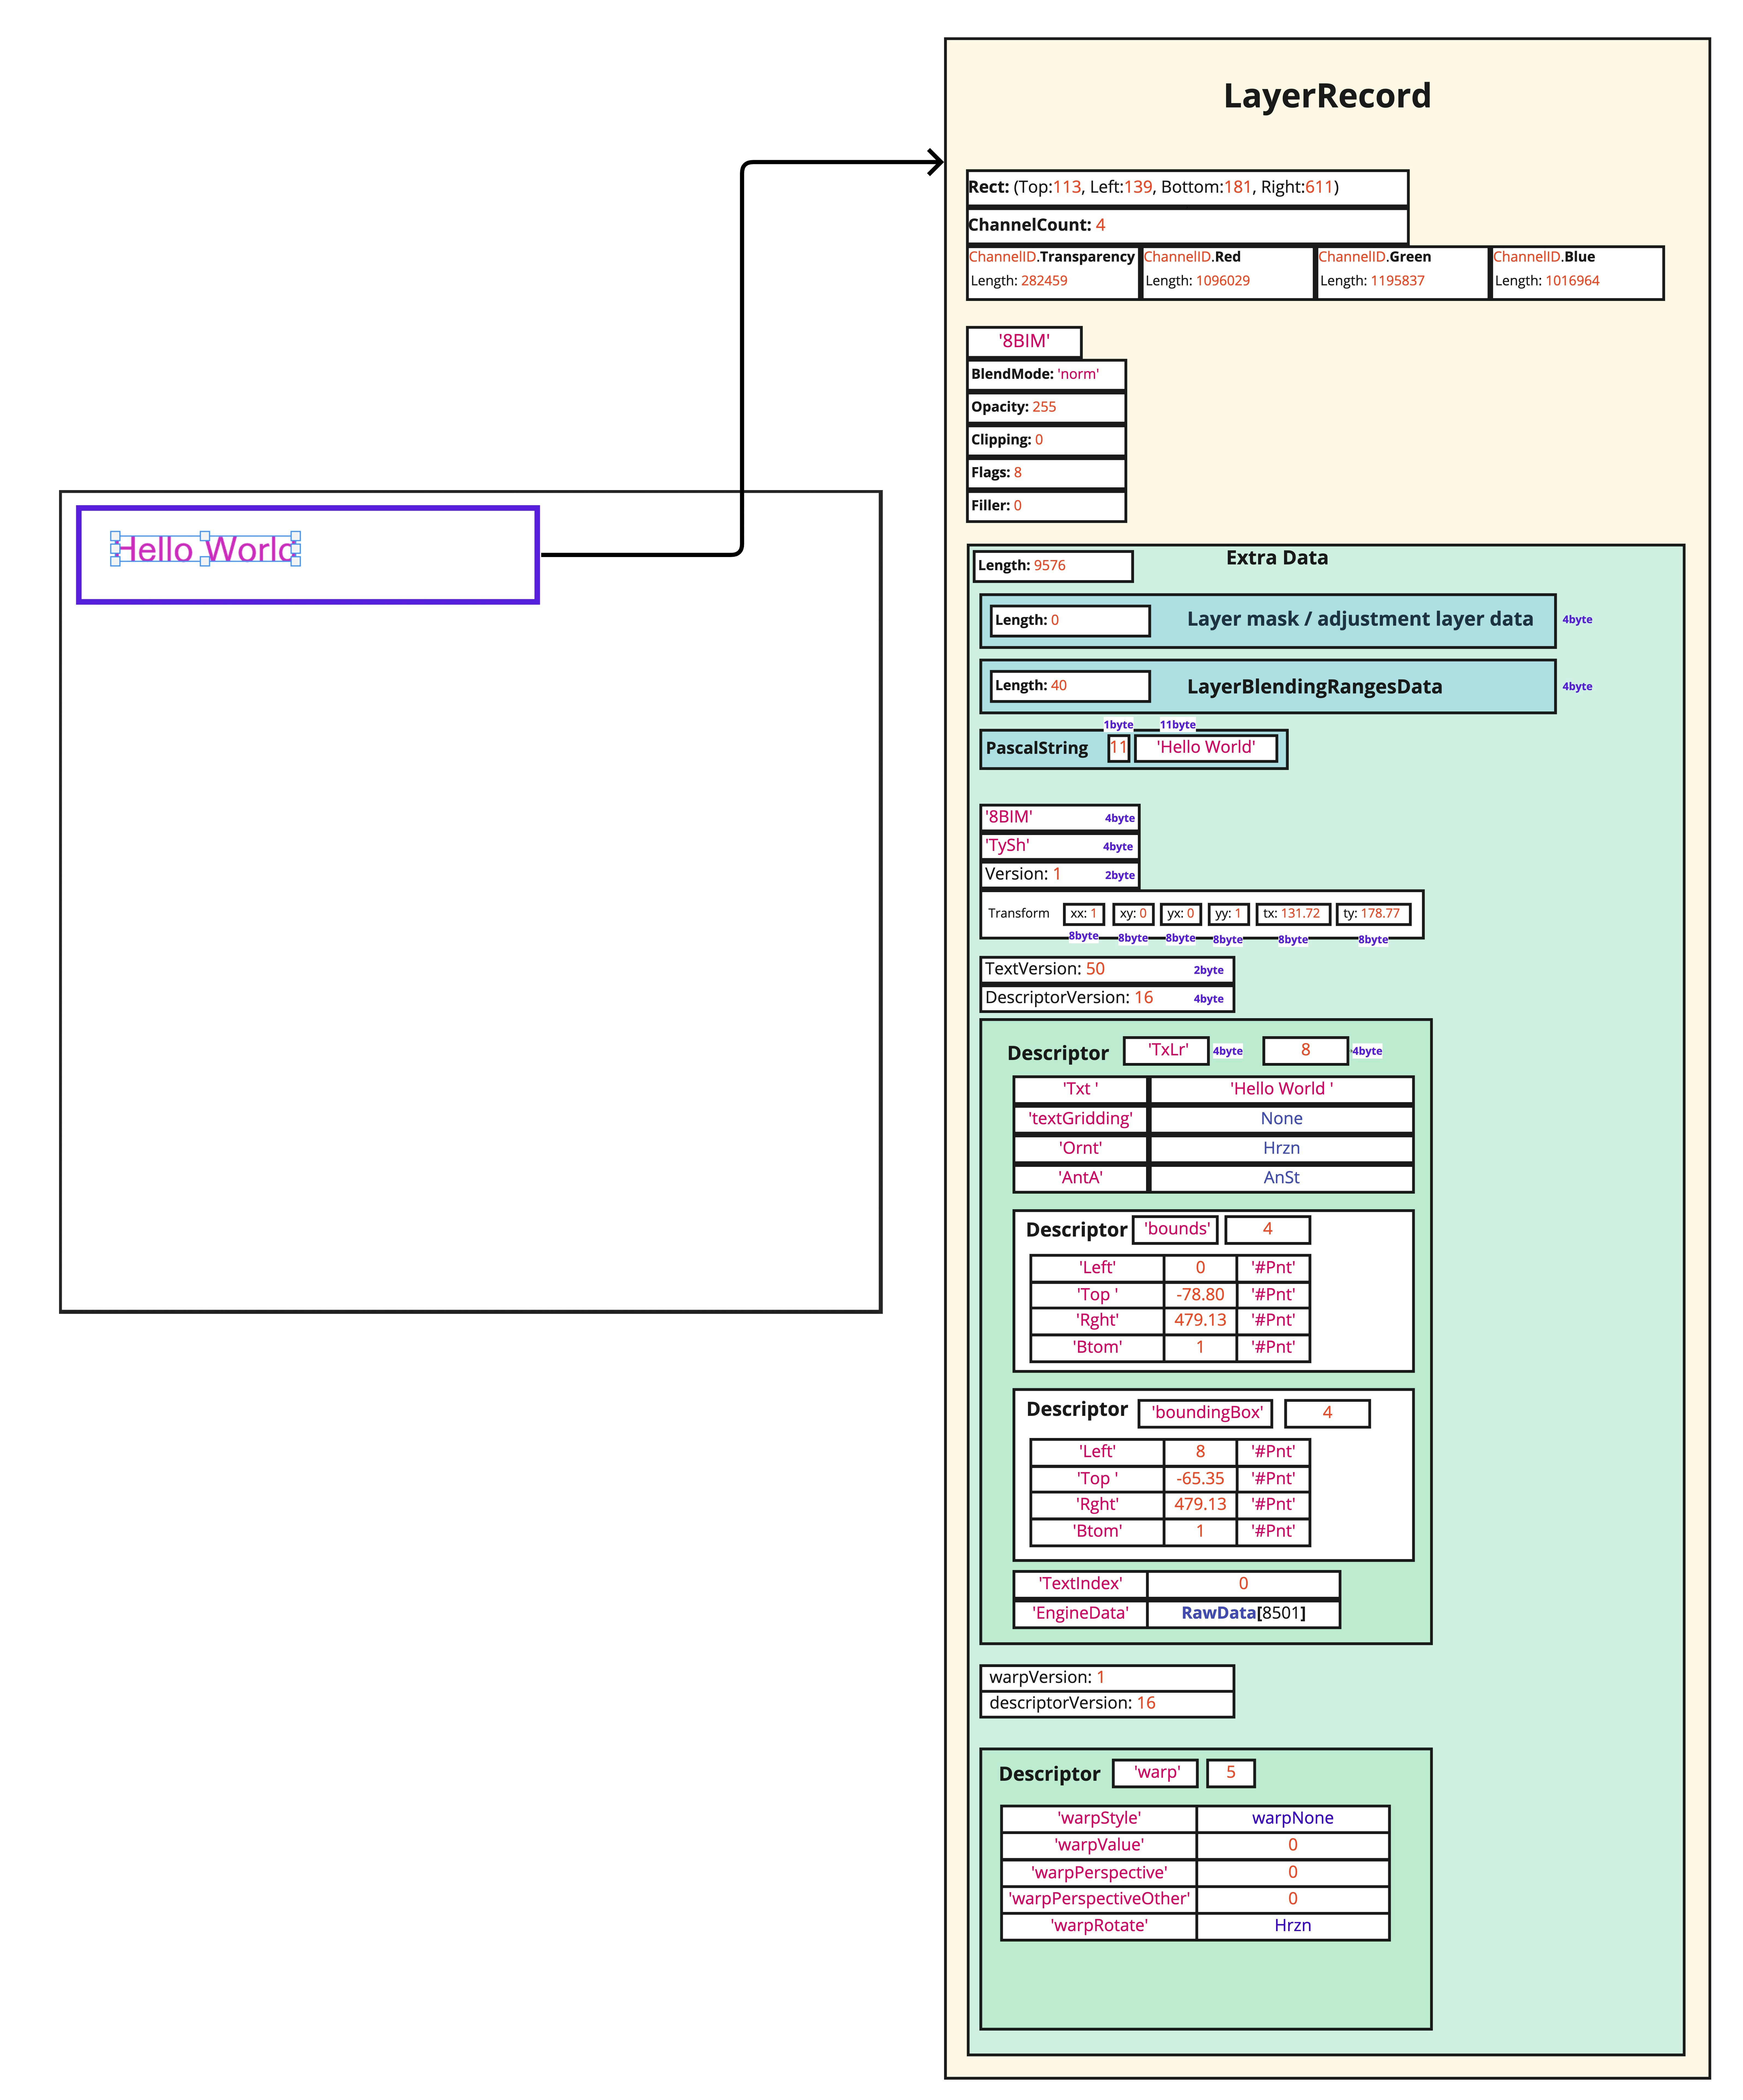Click the 'warpRotate' key cell
Screen dimensions: 1743x2100
coord(1099,1927)
